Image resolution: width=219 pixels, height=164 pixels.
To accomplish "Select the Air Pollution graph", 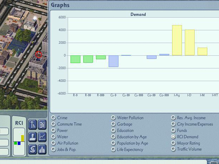I will (54, 143).
